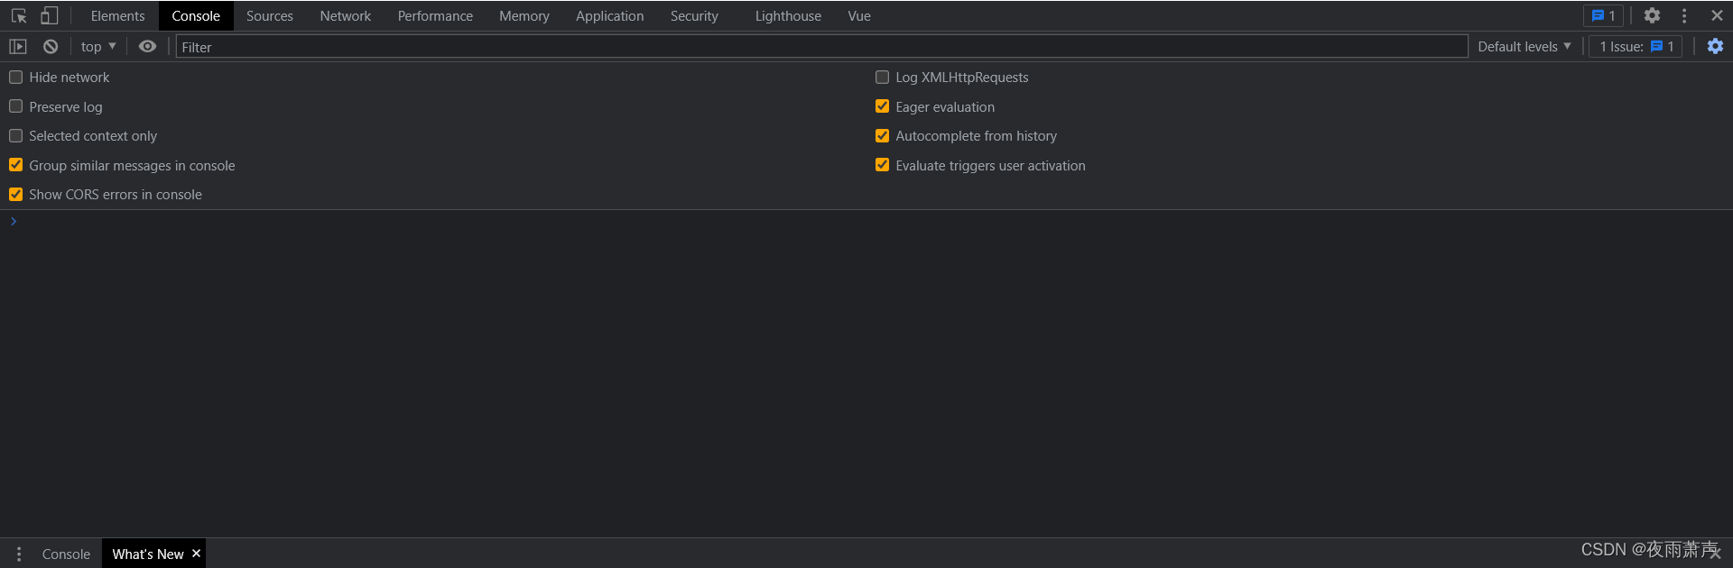Open DevTools settings gear

(x=1652, y=16)
